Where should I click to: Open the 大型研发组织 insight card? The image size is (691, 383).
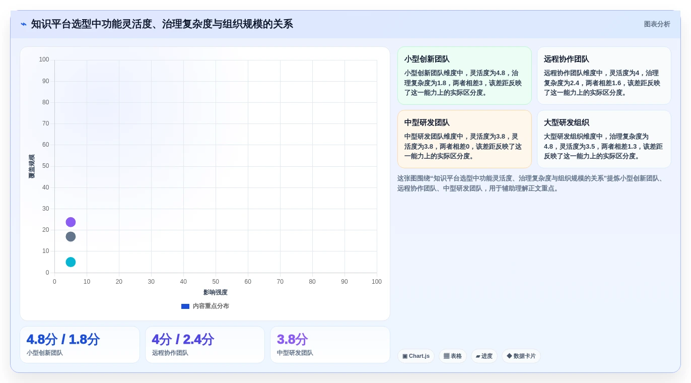point(604,139)
